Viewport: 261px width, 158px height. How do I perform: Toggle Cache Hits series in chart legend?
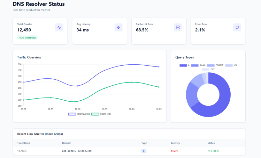(101, 114)
